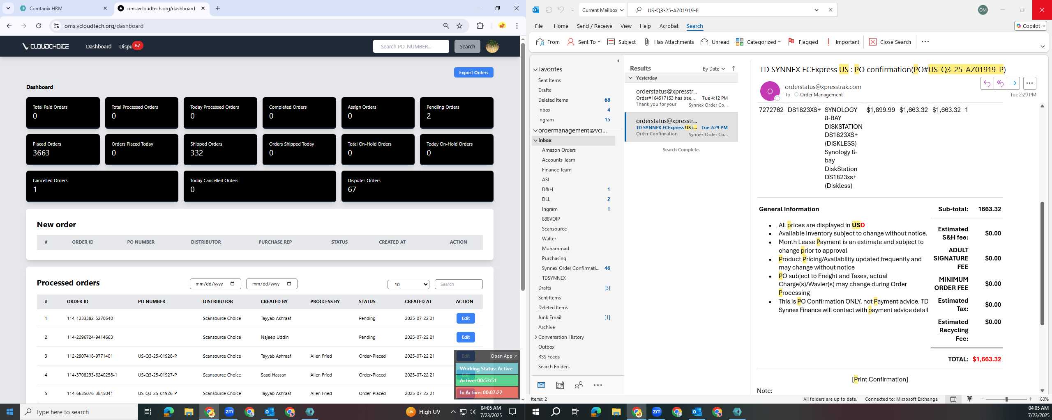
Task: Open more ribbon commands ellipsis in Outlook
Action: click(925, 42)
